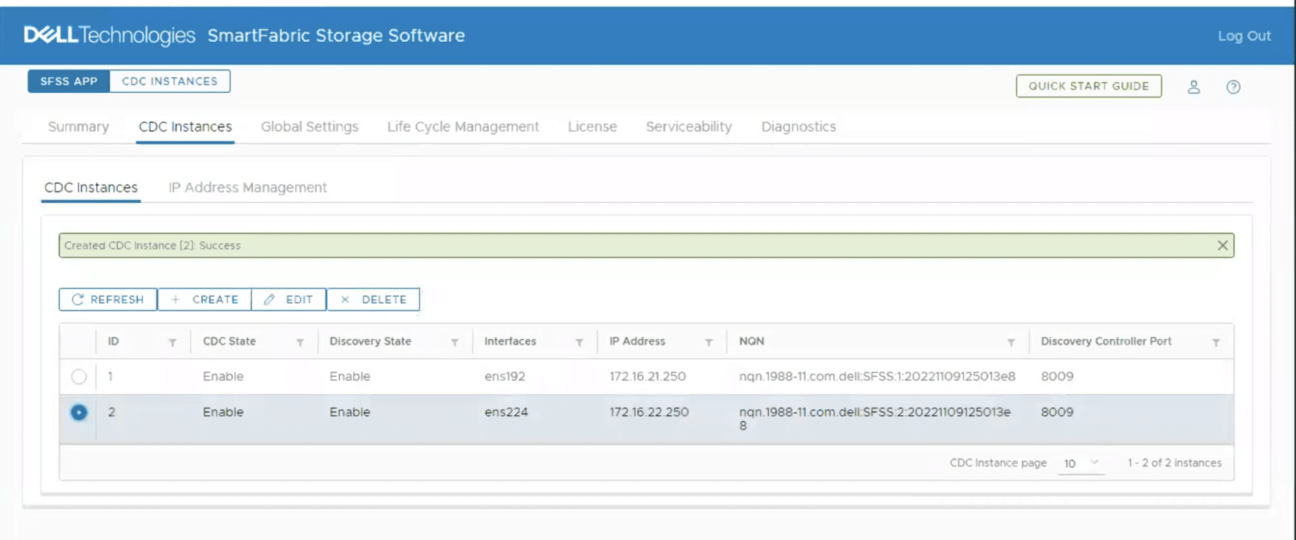The height and width of the screenshot is (540, 1296).
Task: Sort by the Discovery State column header
Action: point(370,342)
